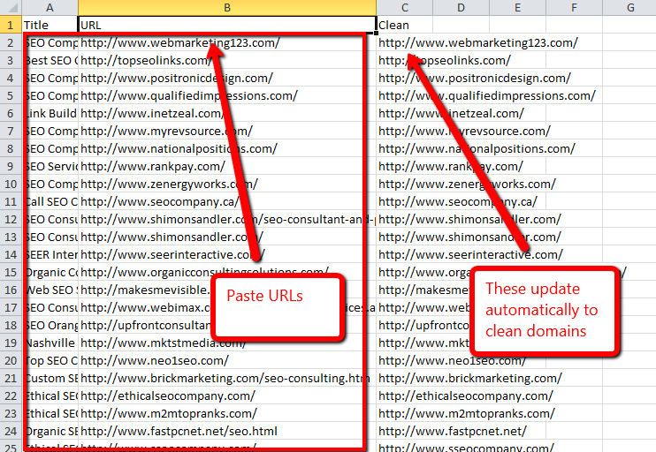Click title cell 'SEO Servi' in row 9
Viewport: 656px width, 452px height.
coord(50,166)
